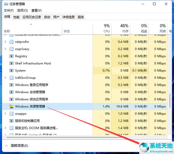Click the 0.7% CPU value for System
This screenshot has height=154, width=174.
106,70
